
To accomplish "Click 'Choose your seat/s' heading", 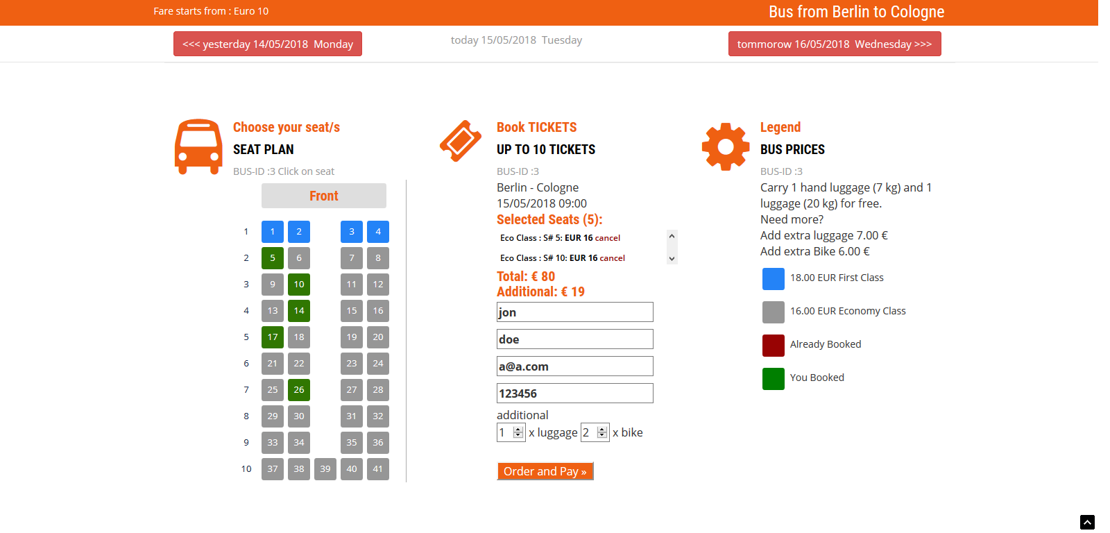I will click(x=287, y=127).
